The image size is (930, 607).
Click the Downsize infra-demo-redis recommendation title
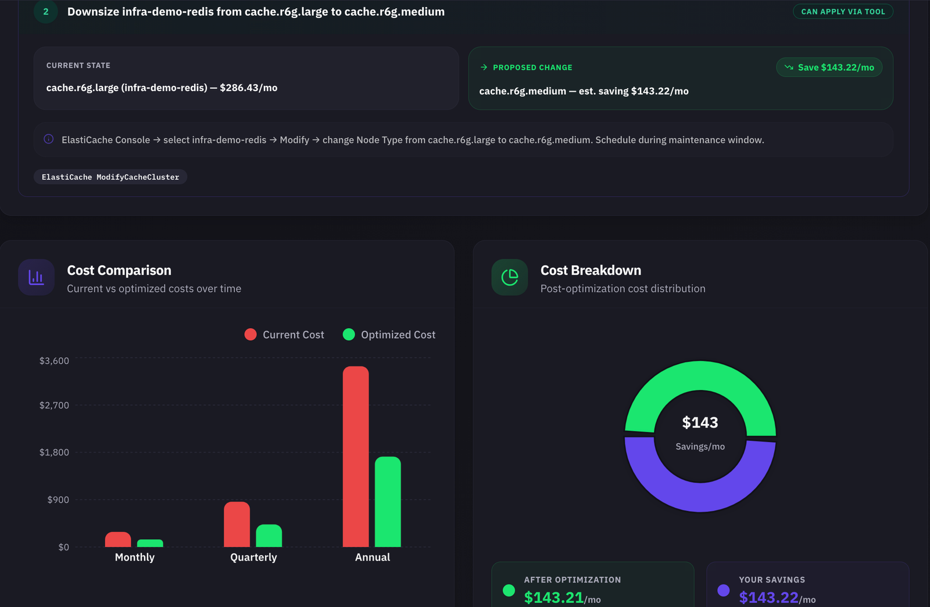[256, 12]
